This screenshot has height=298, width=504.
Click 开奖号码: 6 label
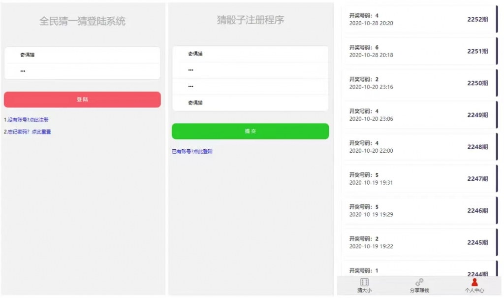pos(364,47)
